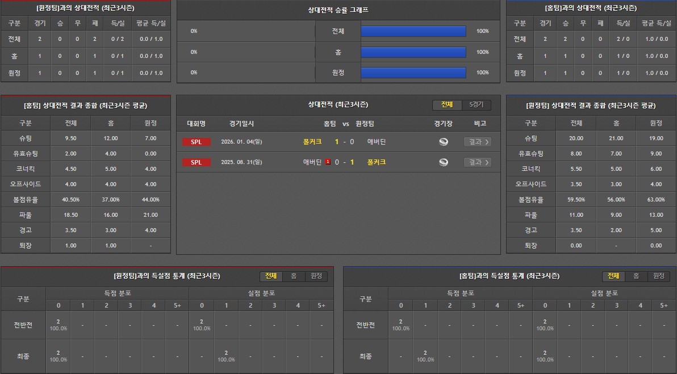Click the SPL league badge on the 2026. 01. 04 row
Image resolution: width=677 pixels, height=374 pixels.
point(196,142)
